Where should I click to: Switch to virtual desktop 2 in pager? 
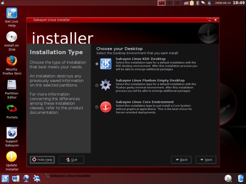click(170, 3)
